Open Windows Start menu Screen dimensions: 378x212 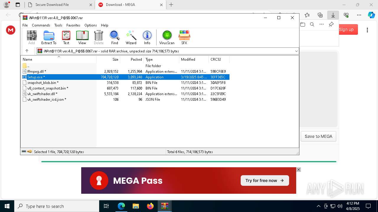(x=7, y=206)
